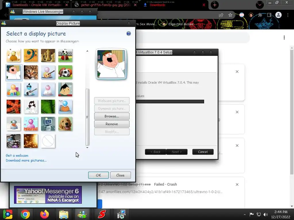The width and height of the screenshot is (294, 220).
Task: Confirm display picture with OK
Action: 98,175
